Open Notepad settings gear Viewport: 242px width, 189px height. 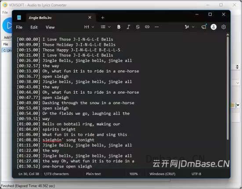click(224, 27)
